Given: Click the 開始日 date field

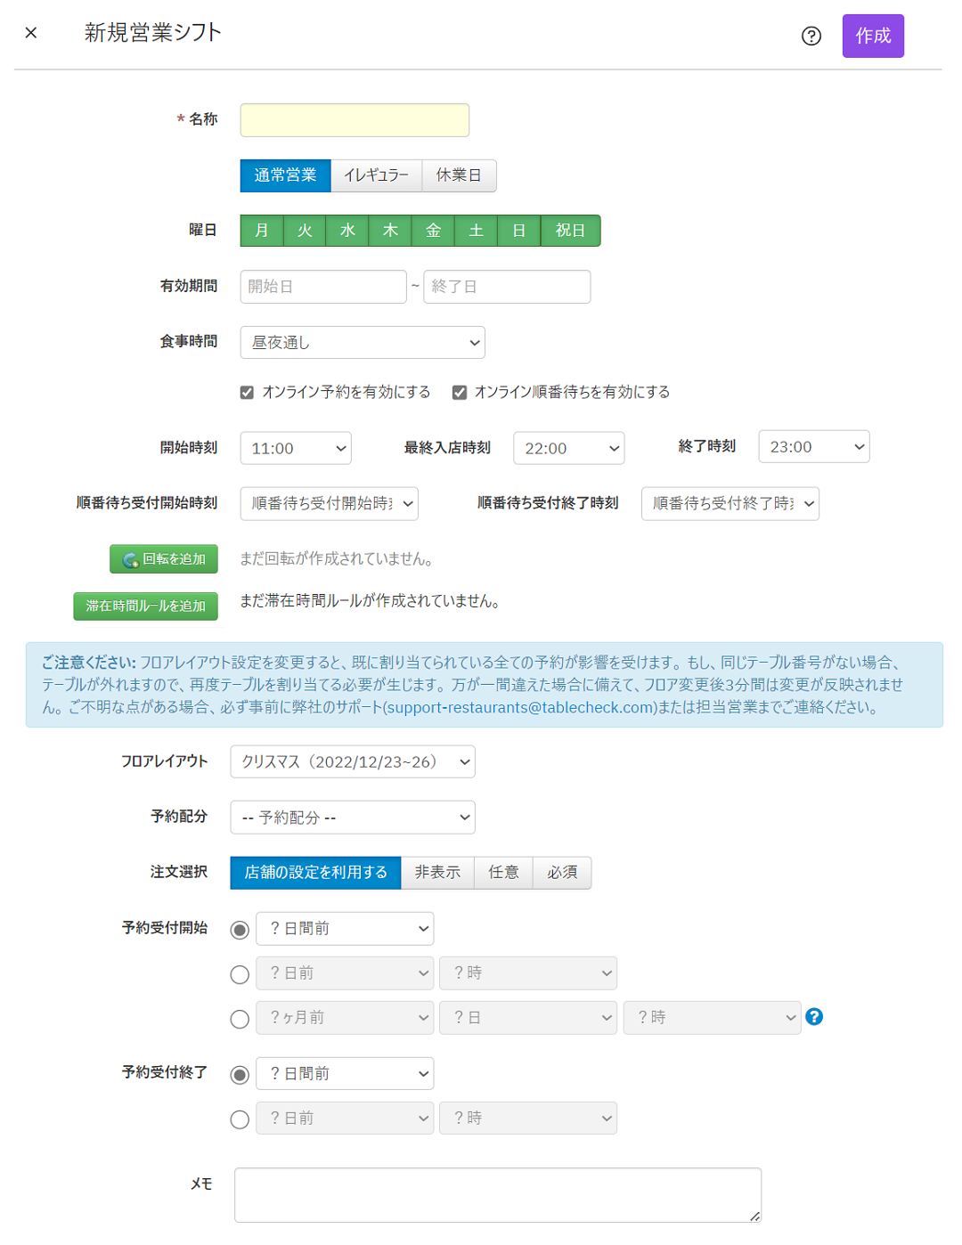Looking at the screenshot, I should click(322, 287).
